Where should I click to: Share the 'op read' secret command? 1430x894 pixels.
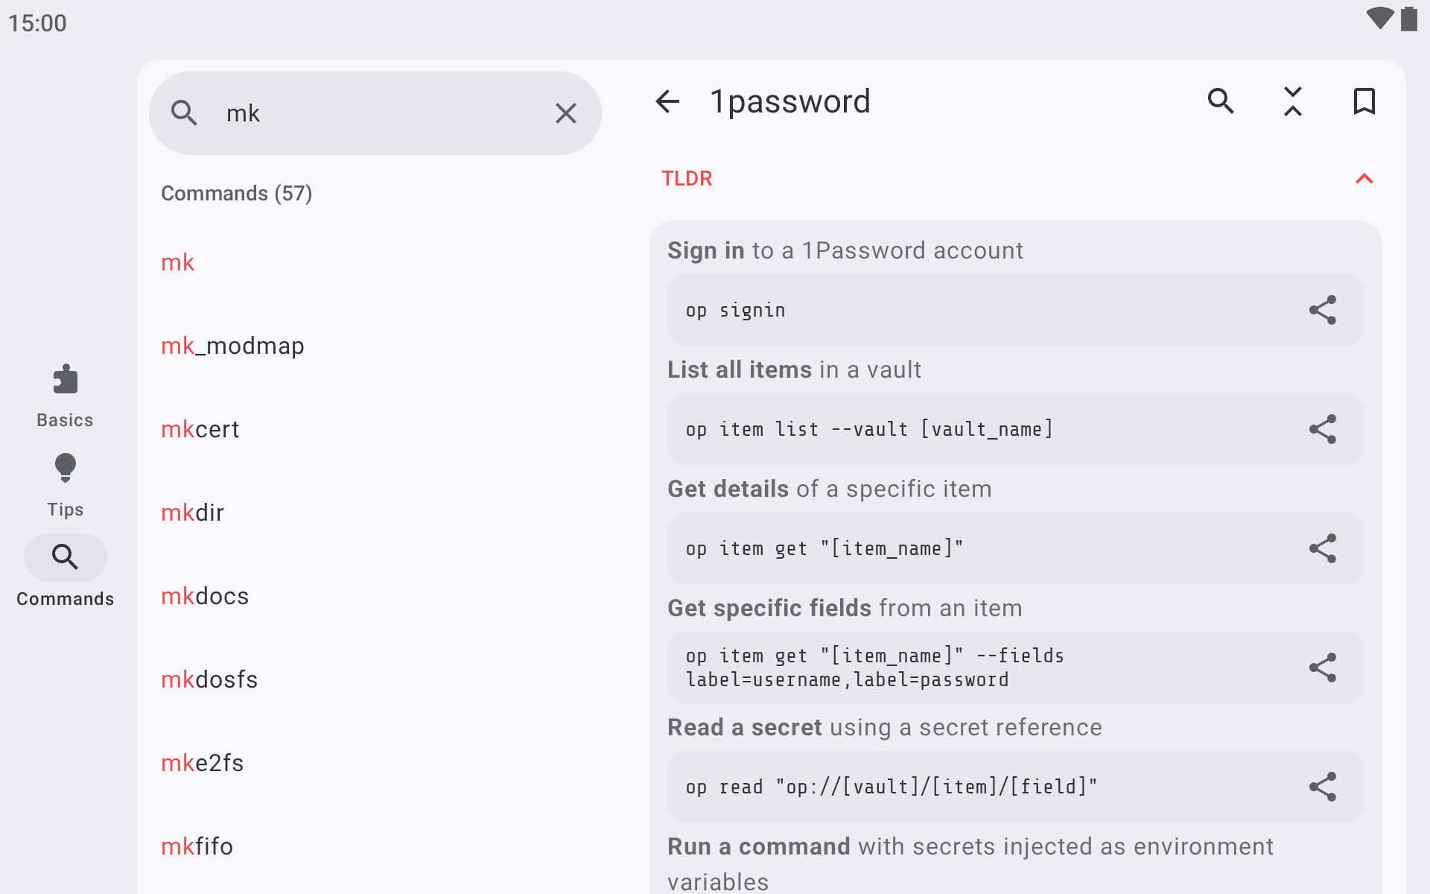(1323, 787)
